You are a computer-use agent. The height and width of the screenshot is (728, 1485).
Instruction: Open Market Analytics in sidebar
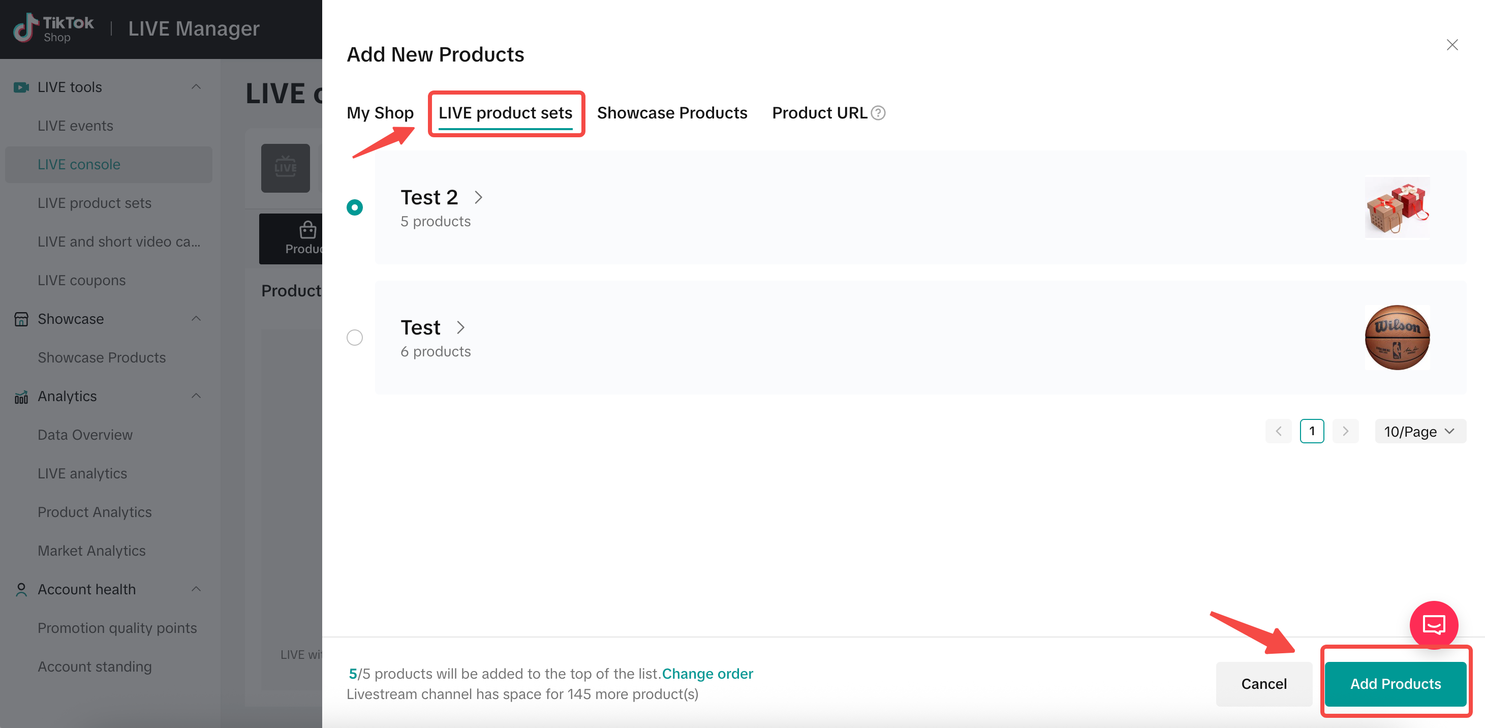tap(91, 551)
